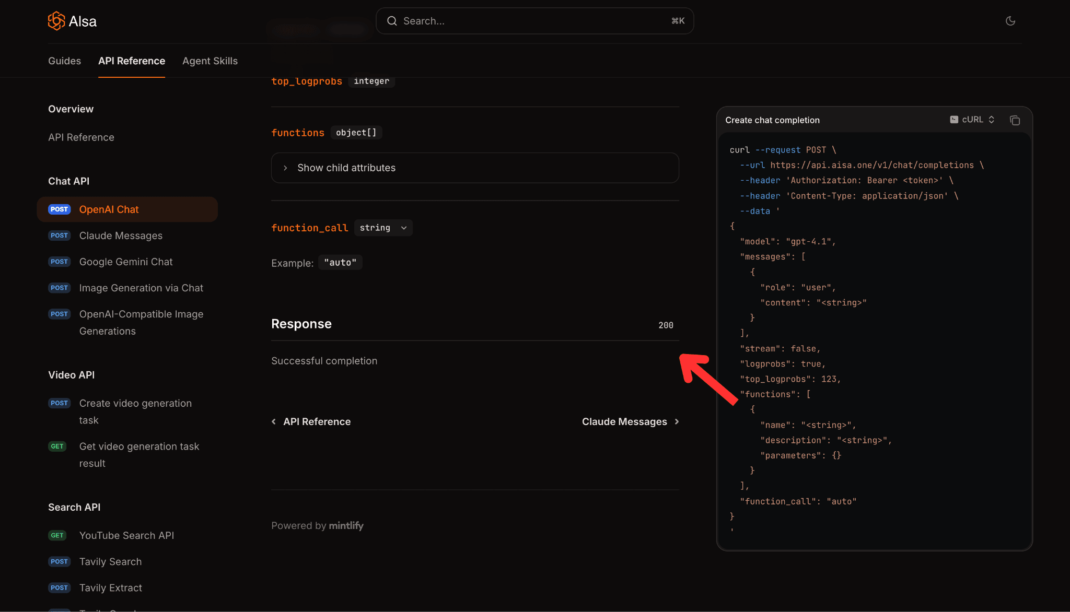This screenshot has width=1070, height=612.
Task: Select the API Reference tab
Action: (x=132, y=61)
